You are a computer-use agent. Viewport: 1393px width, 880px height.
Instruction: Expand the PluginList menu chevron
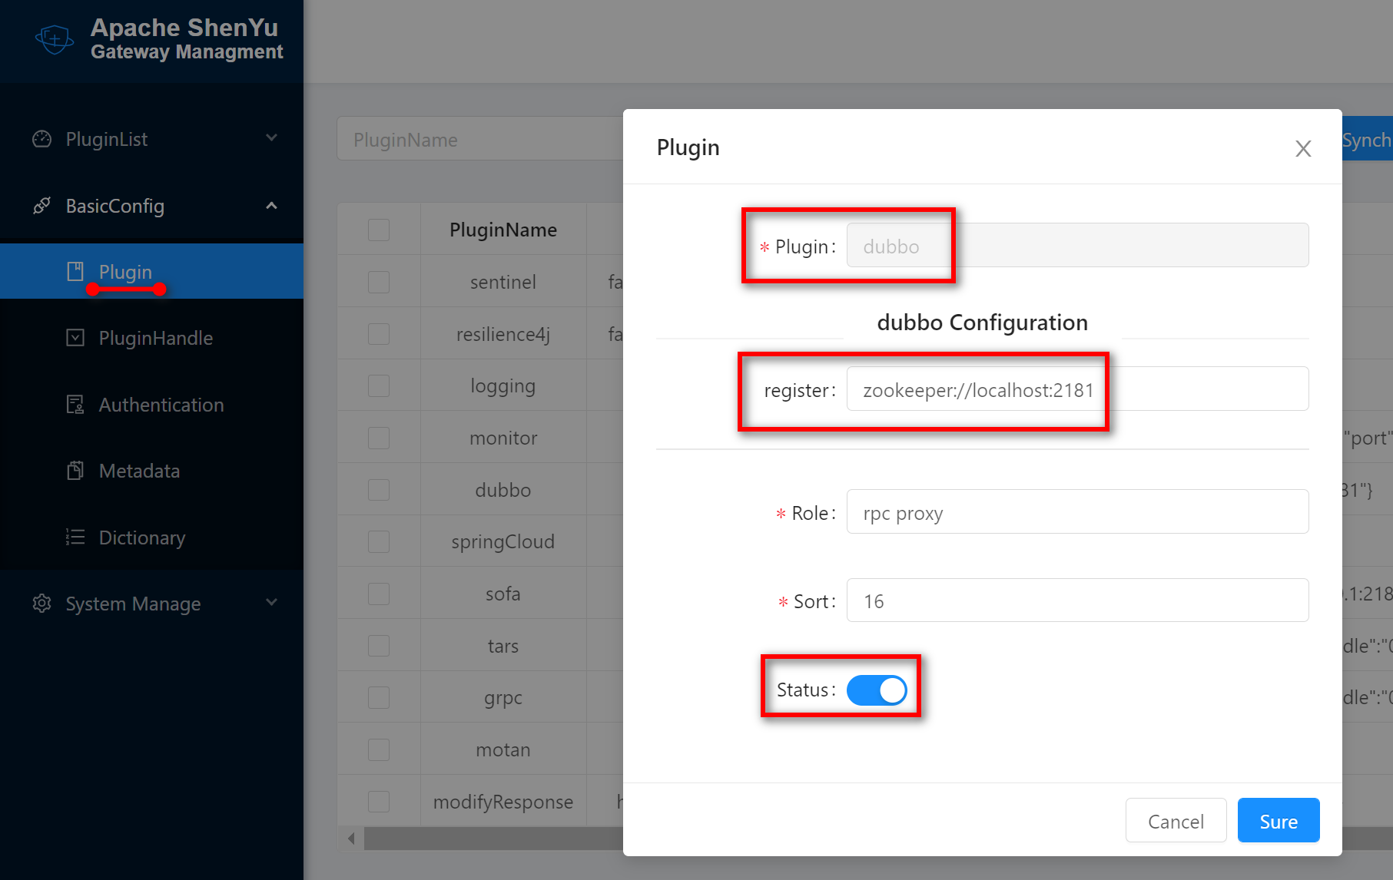click(271, 138)
